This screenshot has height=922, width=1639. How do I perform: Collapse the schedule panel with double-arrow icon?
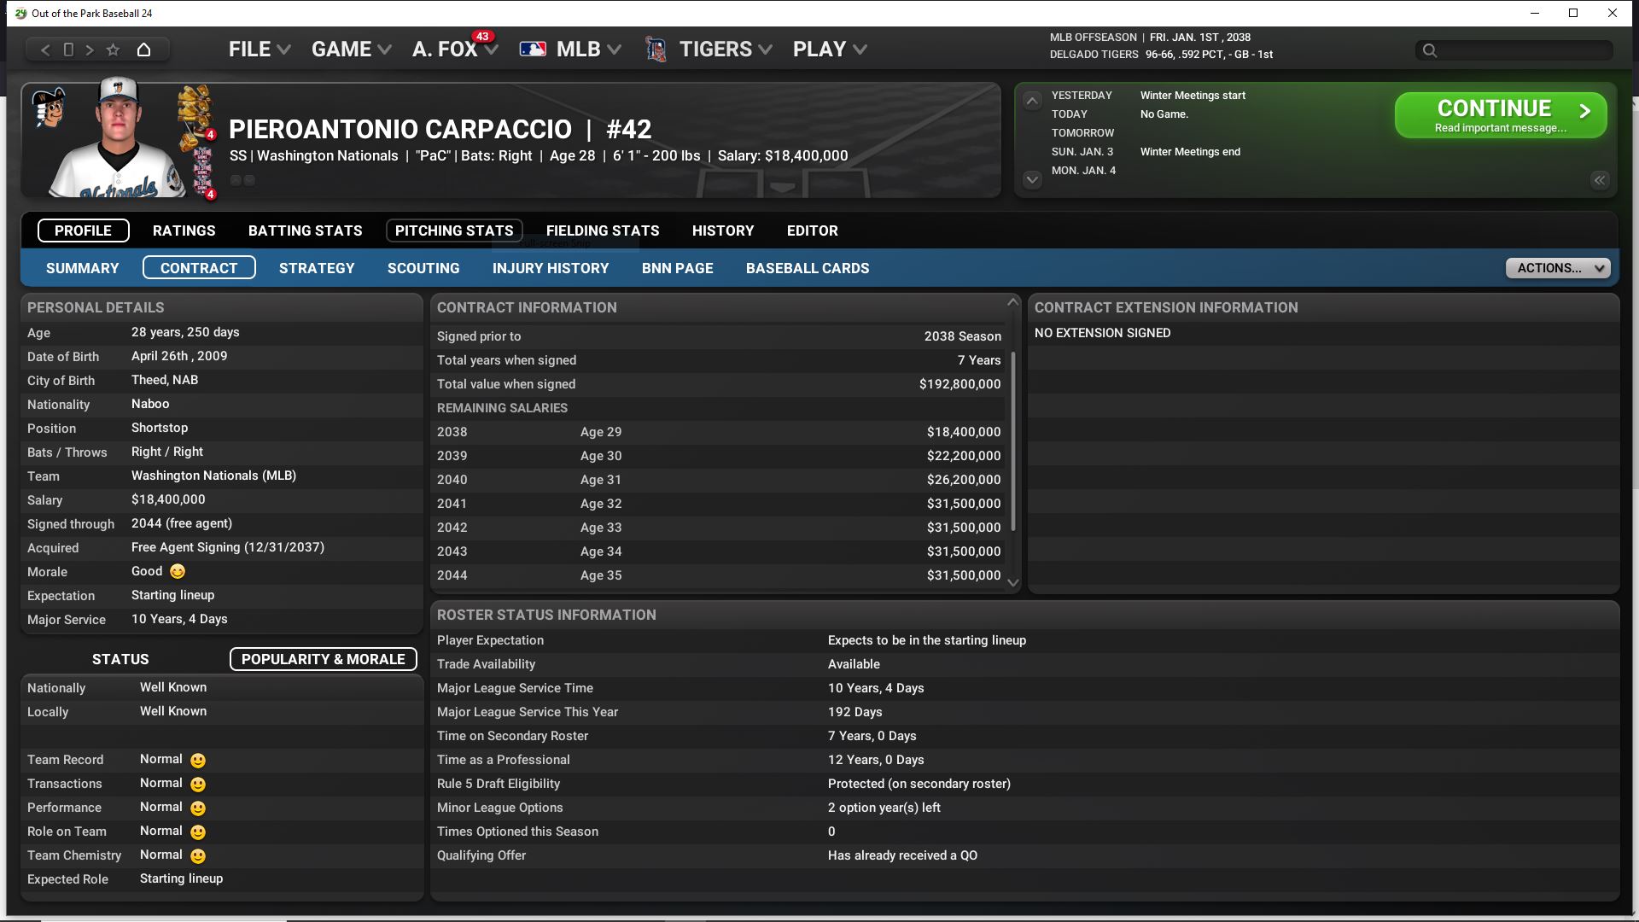(x=1599, y=179)
